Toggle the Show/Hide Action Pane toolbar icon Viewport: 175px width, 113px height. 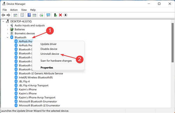point(34,15)
